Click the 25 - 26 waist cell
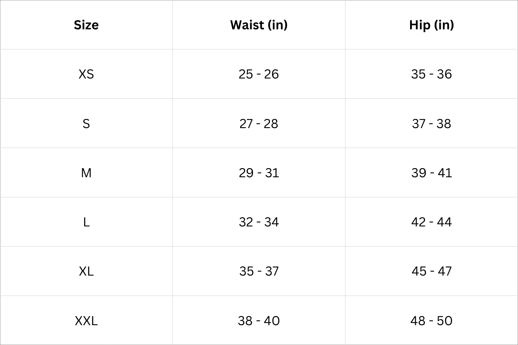 pos(259,74)
